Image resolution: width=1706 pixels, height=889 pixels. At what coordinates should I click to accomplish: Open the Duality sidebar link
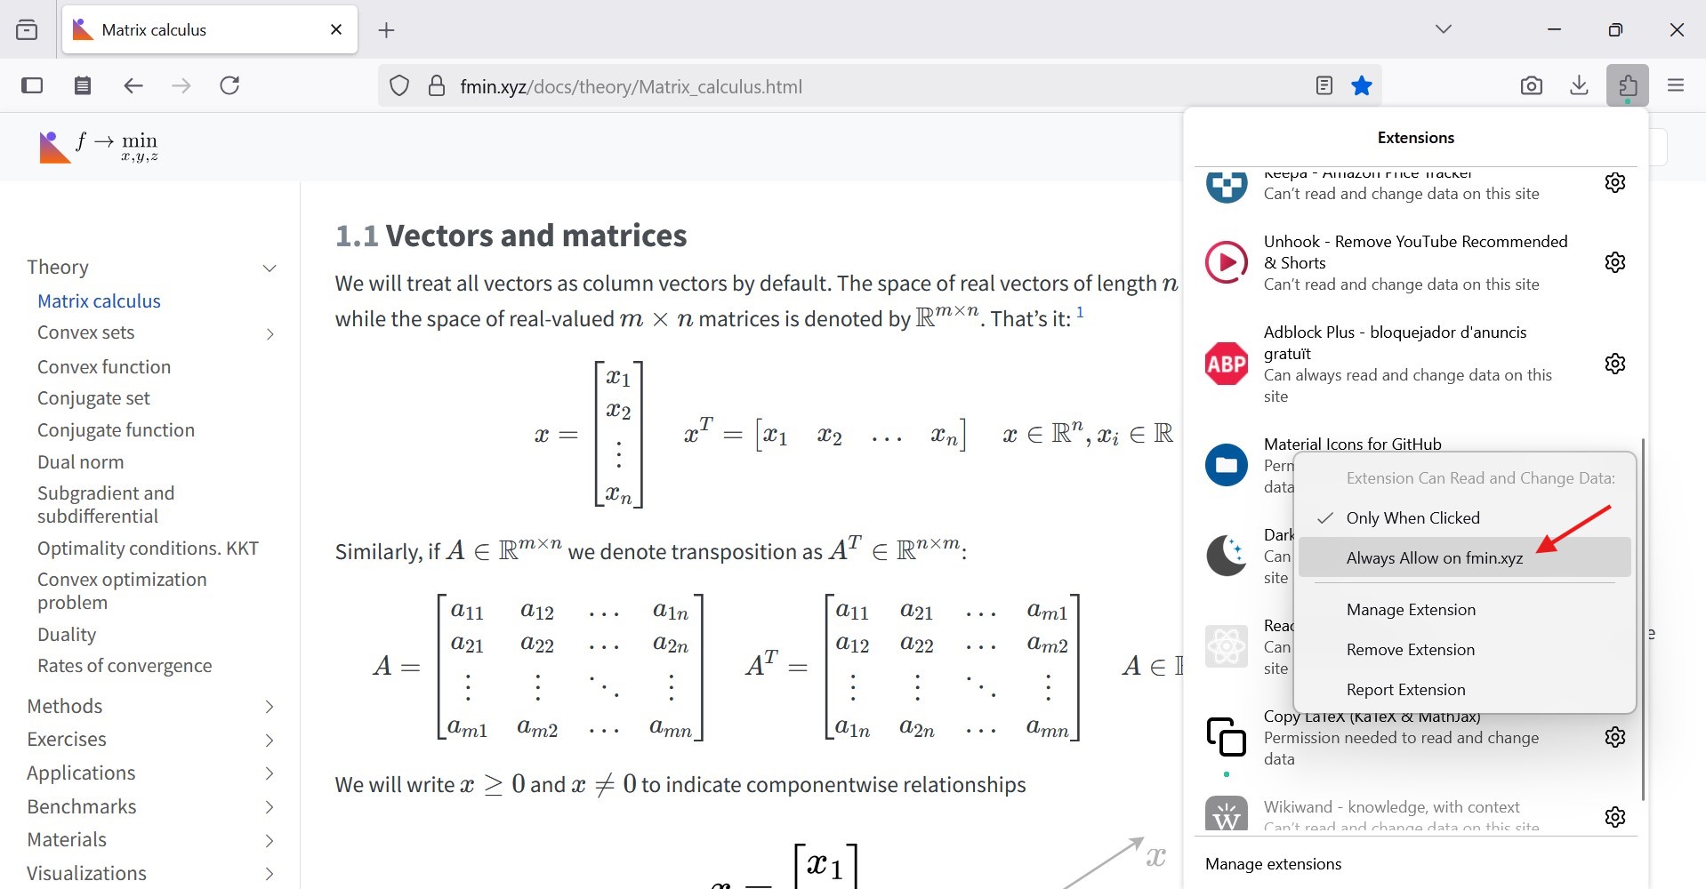(x=67, y=635)
